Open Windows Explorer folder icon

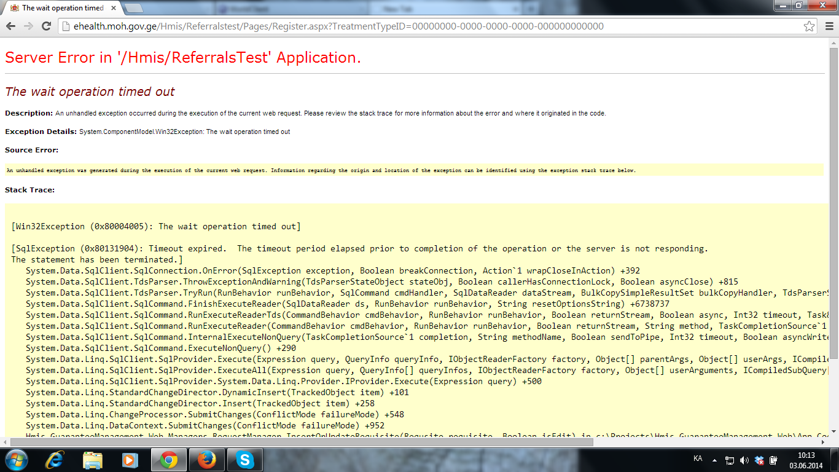93,460
